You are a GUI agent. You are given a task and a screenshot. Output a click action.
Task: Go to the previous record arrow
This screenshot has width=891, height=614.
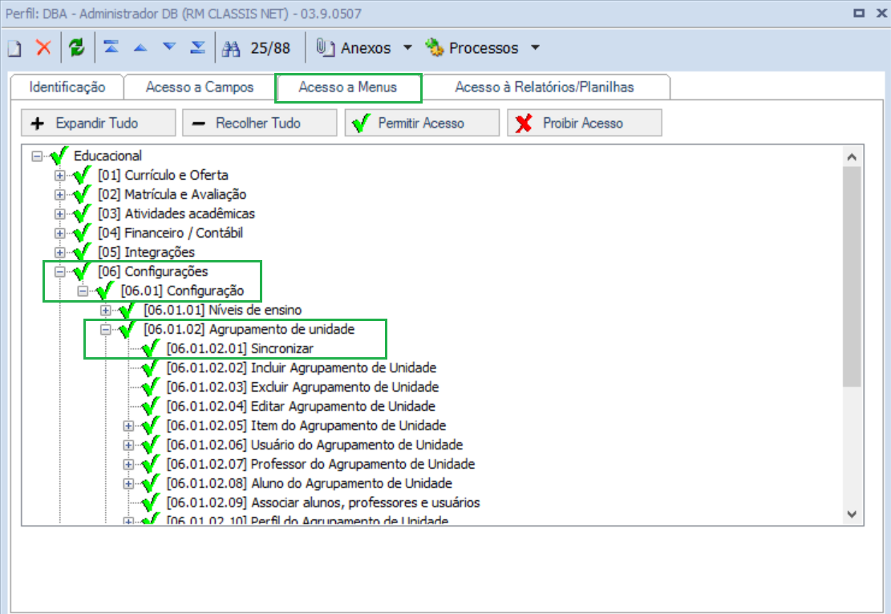pyautogui.click(x=140, y=48)
